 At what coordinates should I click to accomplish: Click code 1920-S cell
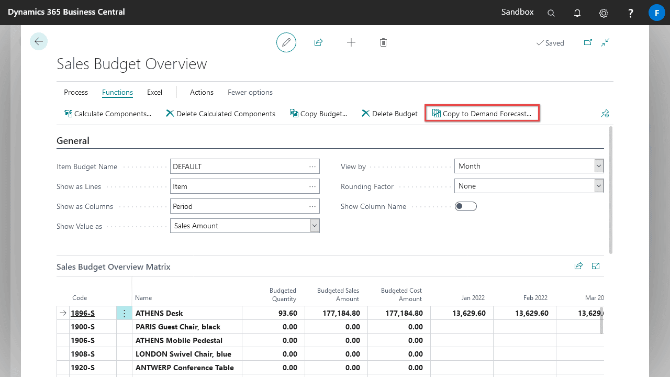93,368
